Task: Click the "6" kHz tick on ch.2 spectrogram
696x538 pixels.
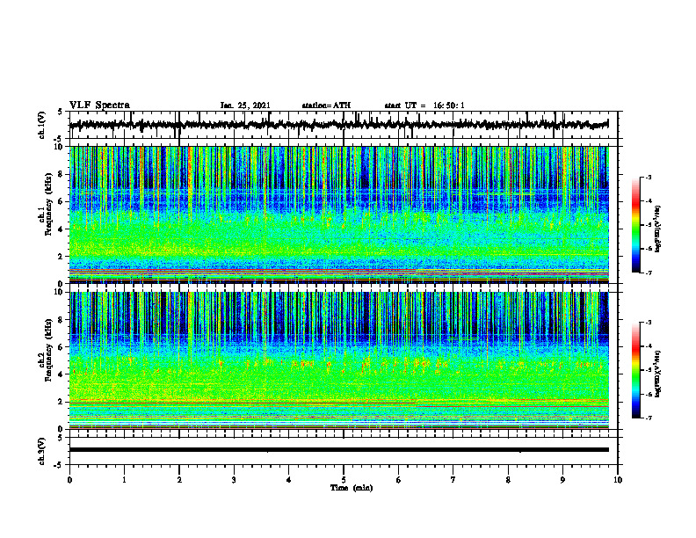Action: (62, 347)
